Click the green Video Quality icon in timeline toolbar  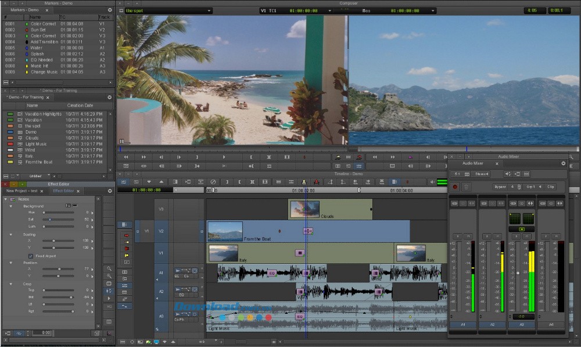[443, 181]
